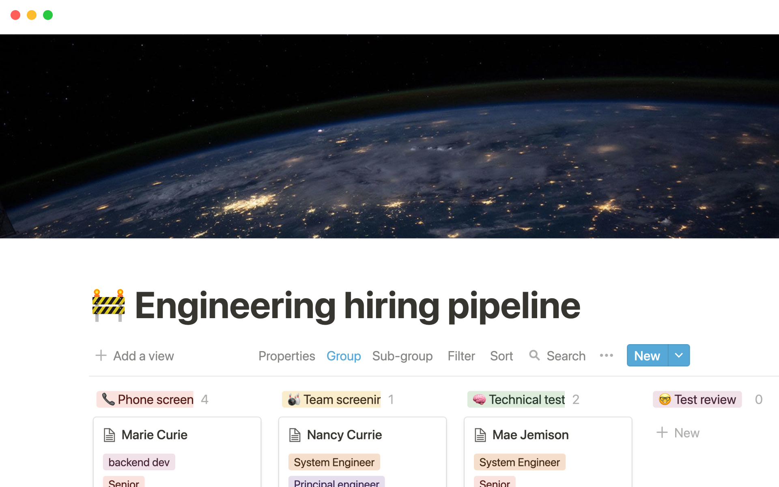Click the blue New button

tap(647, 356)
